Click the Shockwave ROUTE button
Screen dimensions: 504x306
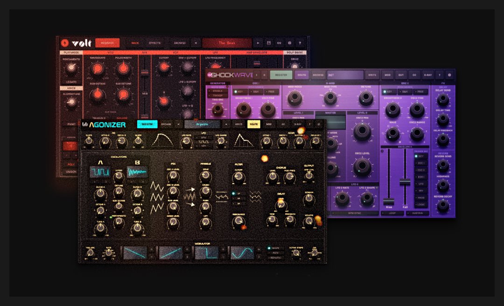point(301,75)
